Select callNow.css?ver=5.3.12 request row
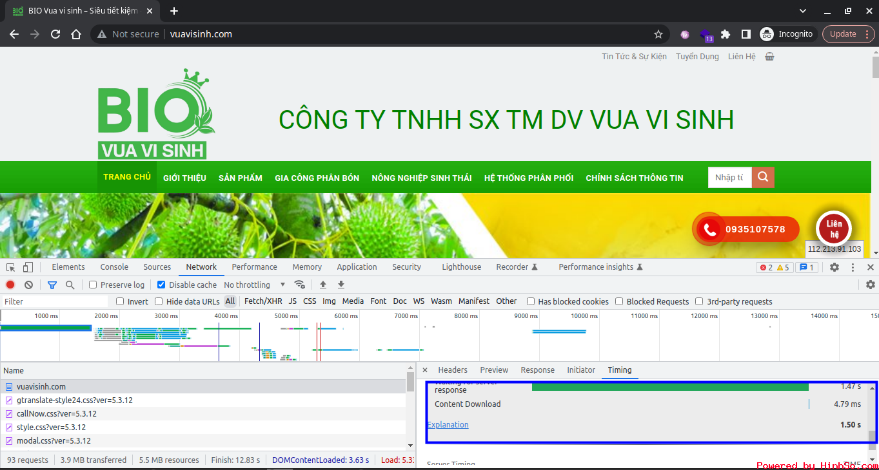 tap(203, 414)
